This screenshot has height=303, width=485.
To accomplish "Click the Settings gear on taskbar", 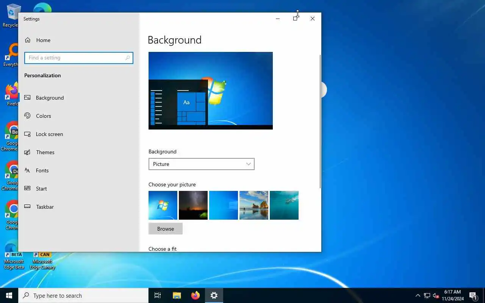I will [x=214, y=295].
